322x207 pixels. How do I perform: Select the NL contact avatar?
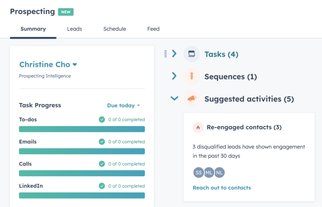pyautogui.click(x=219, y=172)
